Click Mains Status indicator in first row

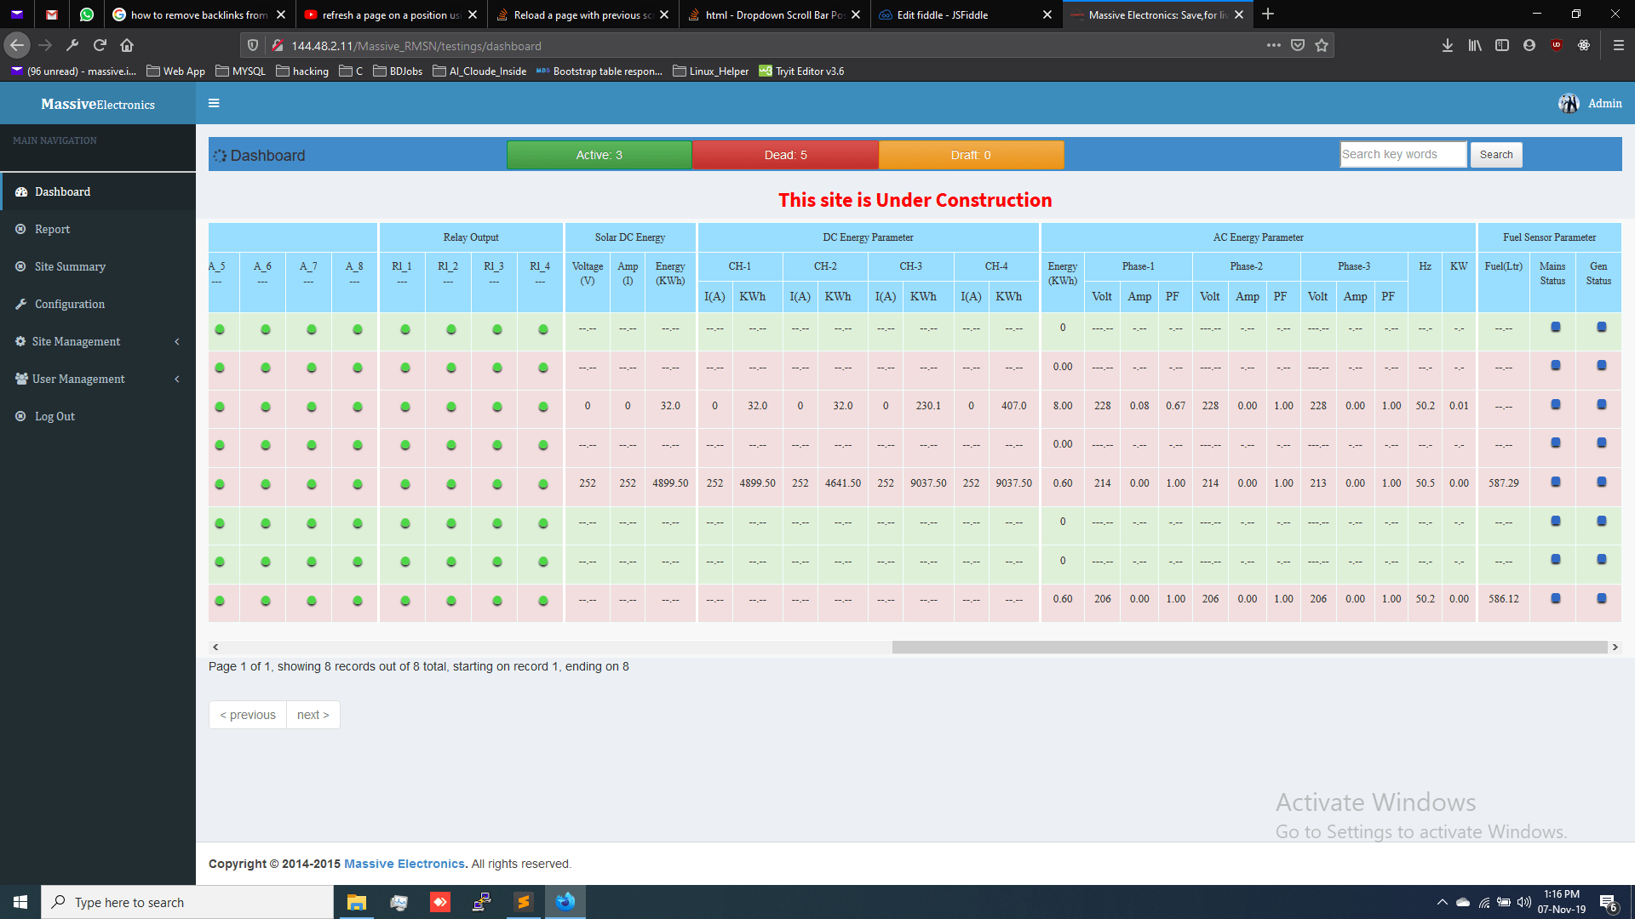[x=1555, y=327]
